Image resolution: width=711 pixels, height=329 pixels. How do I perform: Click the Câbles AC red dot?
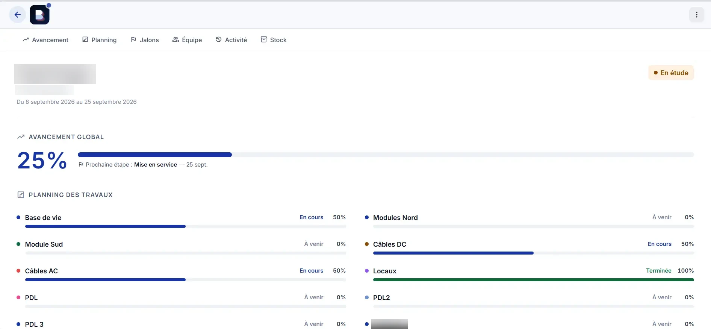(18, 271)
